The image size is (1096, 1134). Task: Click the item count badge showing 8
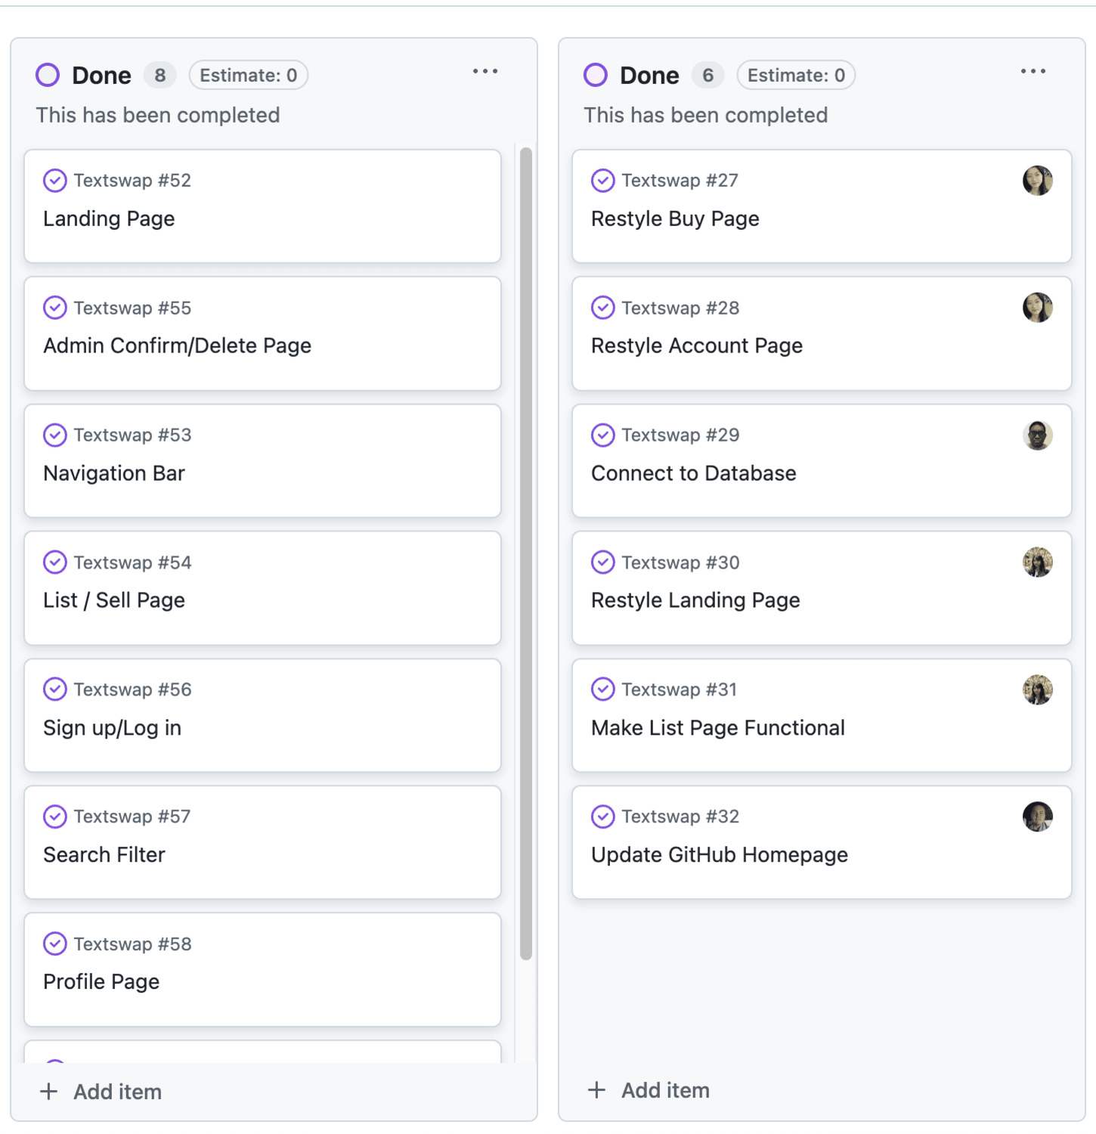(159, 75)
